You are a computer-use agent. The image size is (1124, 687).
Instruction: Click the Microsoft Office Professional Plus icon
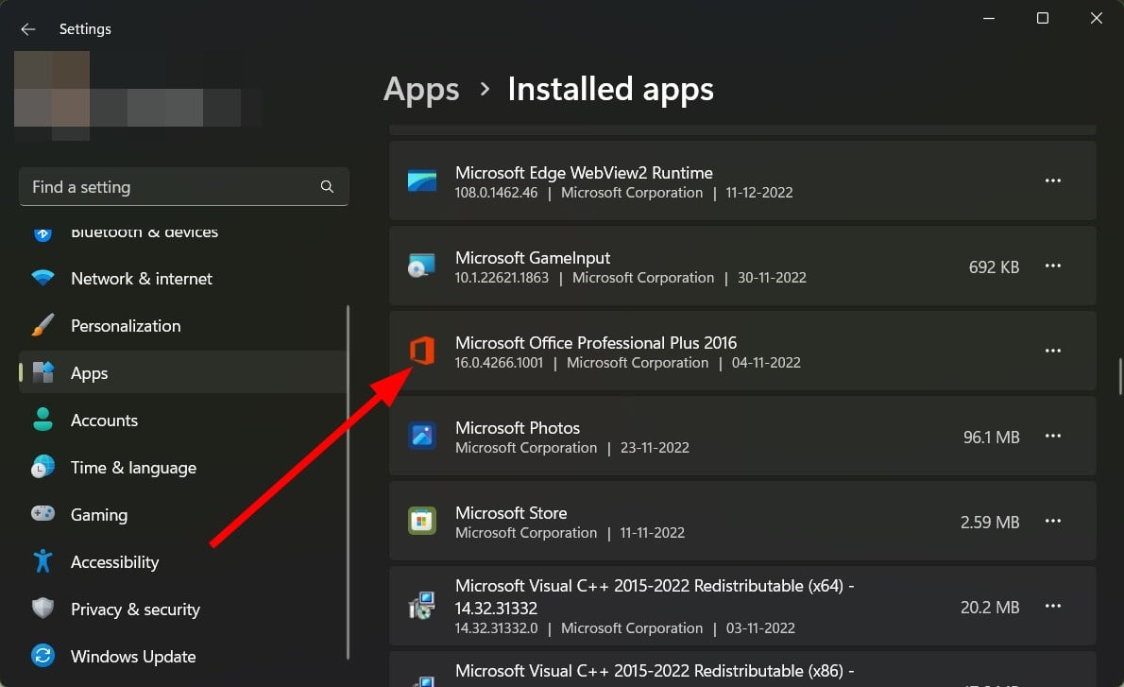coord(421,352)
